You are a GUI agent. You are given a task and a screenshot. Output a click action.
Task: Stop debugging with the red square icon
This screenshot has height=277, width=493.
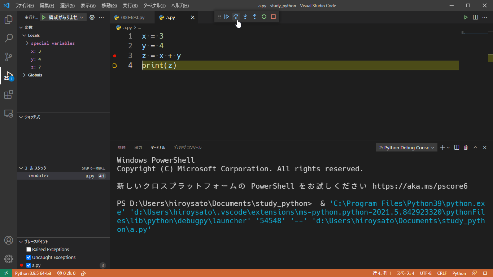point(273,17)
